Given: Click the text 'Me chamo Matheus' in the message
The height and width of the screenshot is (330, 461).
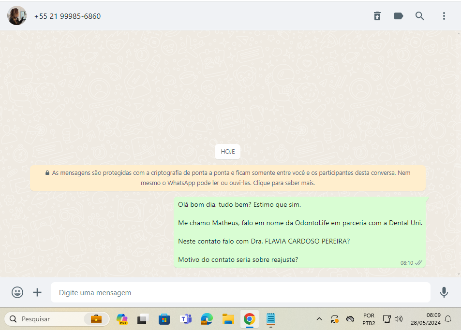Looking at the screenshot, I should click(208, 223).
